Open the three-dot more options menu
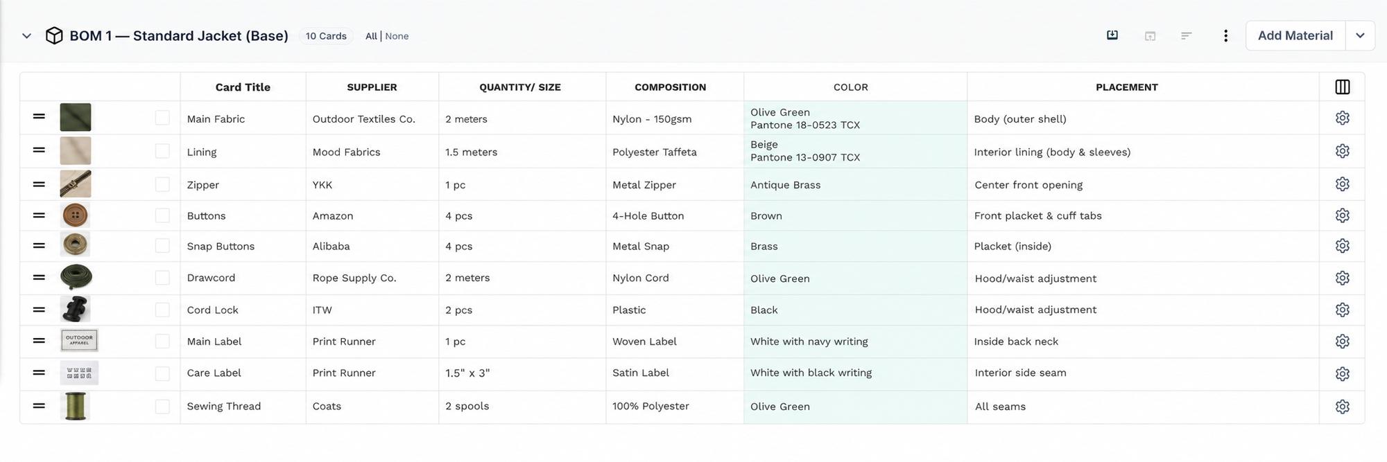1387x462 pixels. tap(1225, 36)
